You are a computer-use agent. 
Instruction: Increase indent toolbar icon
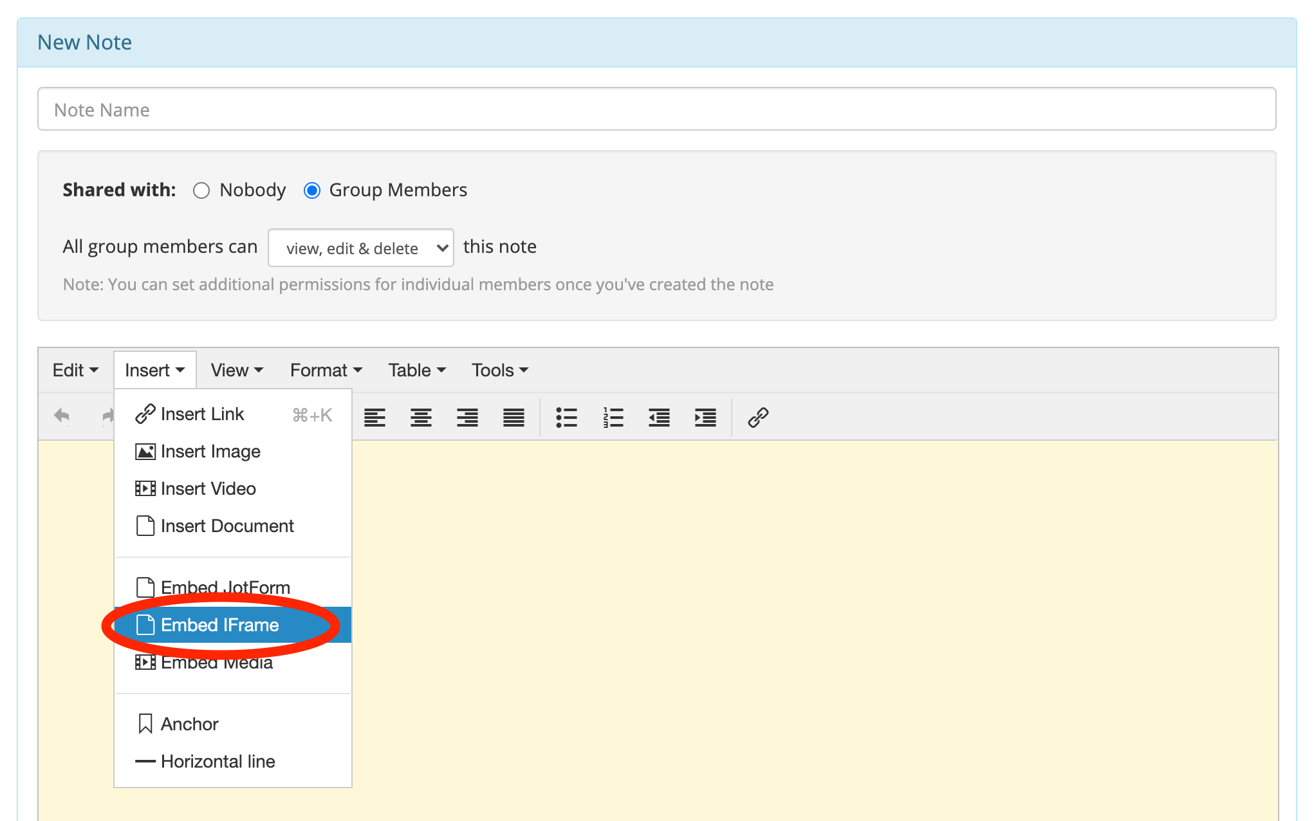(705, 418)
